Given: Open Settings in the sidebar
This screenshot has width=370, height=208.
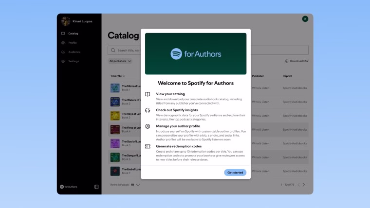Looking at the screenshot, I should click(74, 61).
